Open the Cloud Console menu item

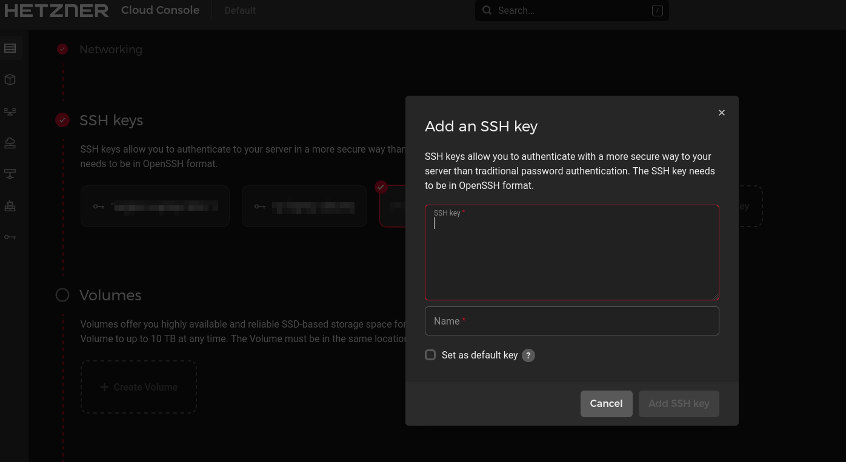[160, 10]
